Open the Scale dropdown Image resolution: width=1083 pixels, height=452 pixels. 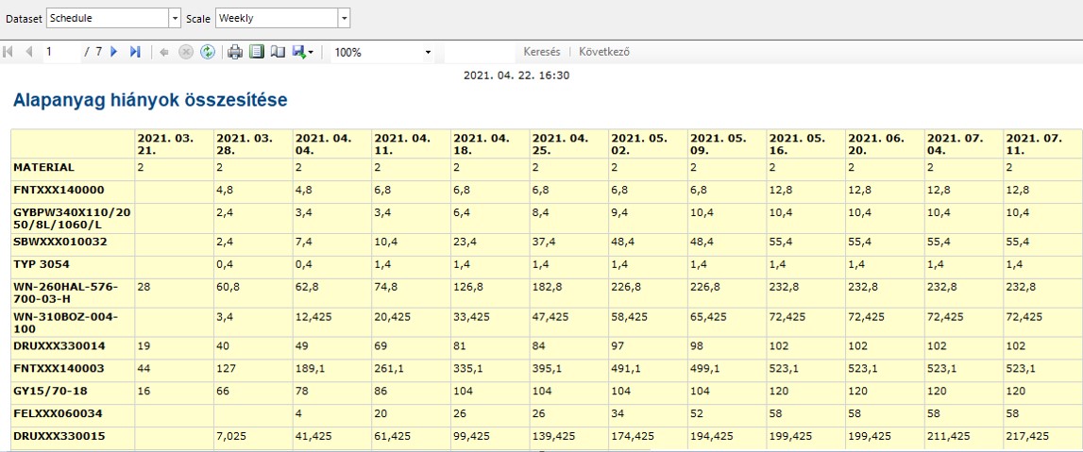click(x=344, y=19)
